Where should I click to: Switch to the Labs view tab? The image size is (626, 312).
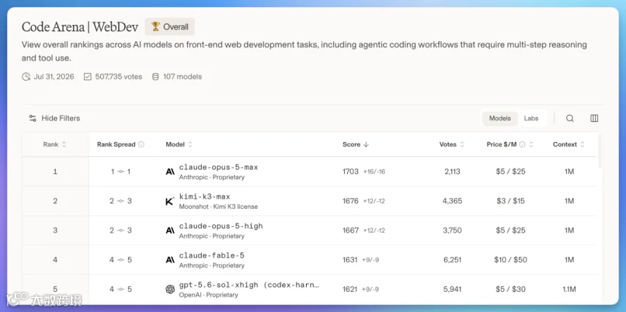pos(531,118)
